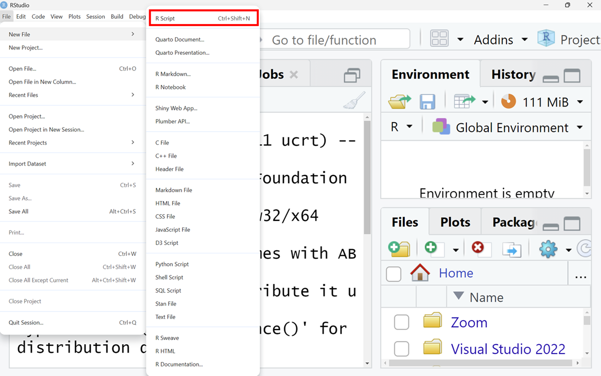Open the Zoom folder link

click(x=468, y=322)
